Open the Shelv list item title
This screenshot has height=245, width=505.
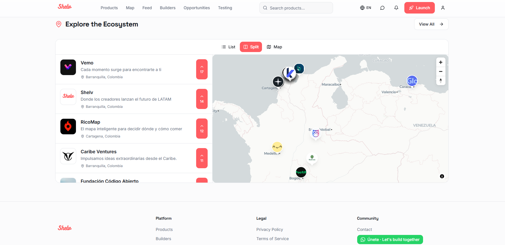click(x=87, y=92)
